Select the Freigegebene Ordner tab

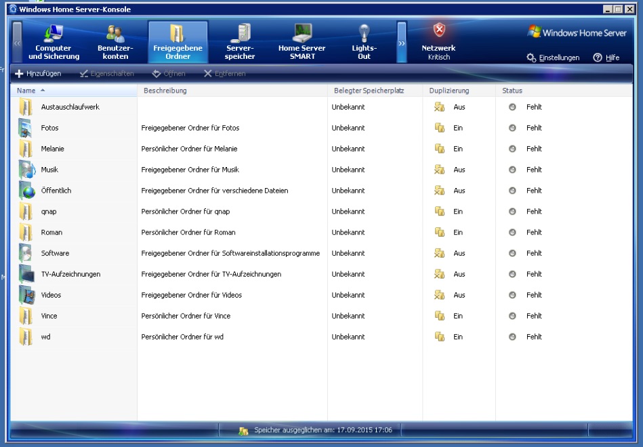click(178, 42)
